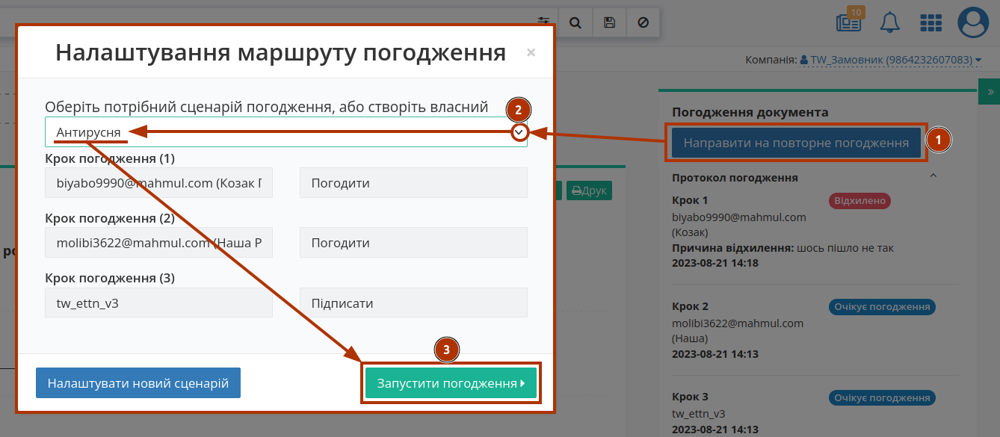
Task: Click the Погодження документа heading
Action: (x=750, y=112)
